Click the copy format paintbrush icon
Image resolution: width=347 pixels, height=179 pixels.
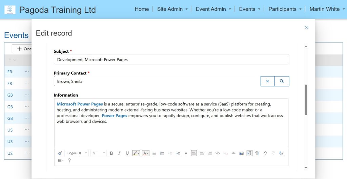tap(60, 153)
